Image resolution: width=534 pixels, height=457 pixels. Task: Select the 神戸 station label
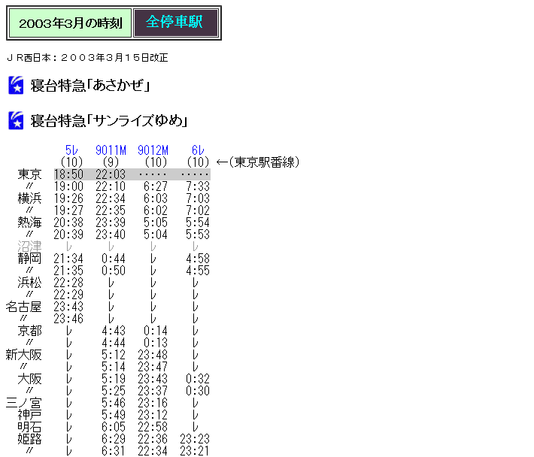(29, 415)
